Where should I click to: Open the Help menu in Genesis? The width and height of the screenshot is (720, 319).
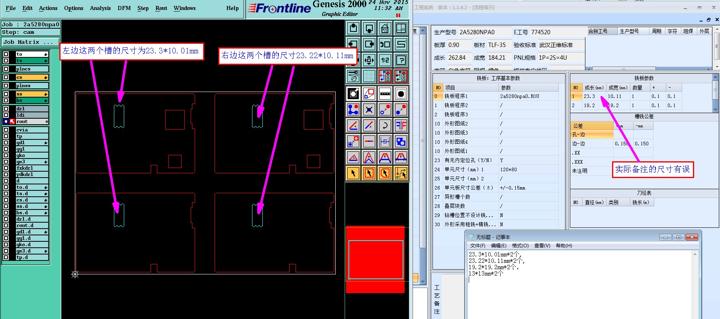click(233, 8)
